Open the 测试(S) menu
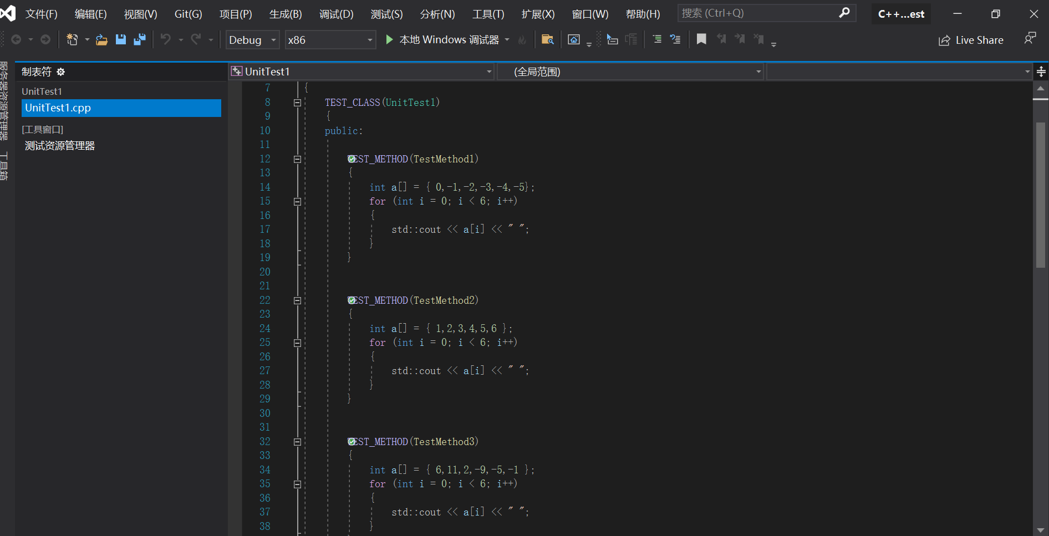 (387, 14)
